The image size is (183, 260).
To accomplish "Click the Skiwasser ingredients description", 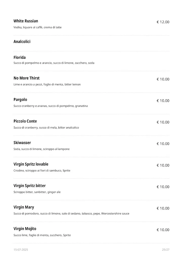I will coord(41,149).
